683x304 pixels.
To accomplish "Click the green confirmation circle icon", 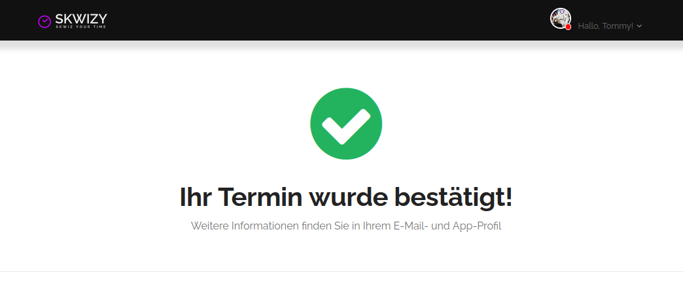I will pyautogui.click(x=346, y=124).
